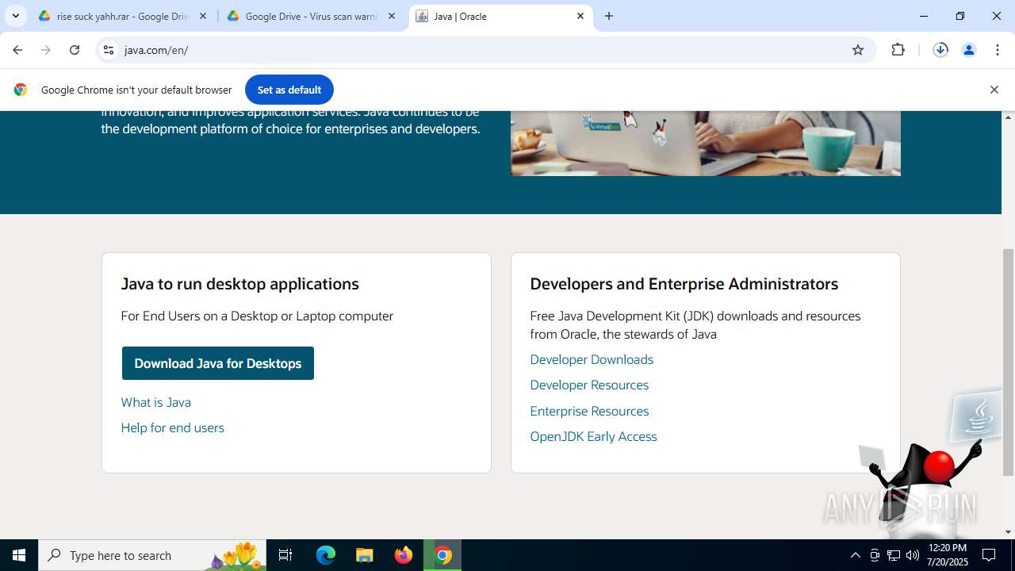Image resolution: width=1015 pixels, height=571 pixels.
Task: Click the Chrome taskbar icon
Action: click(x=443, y=555)
